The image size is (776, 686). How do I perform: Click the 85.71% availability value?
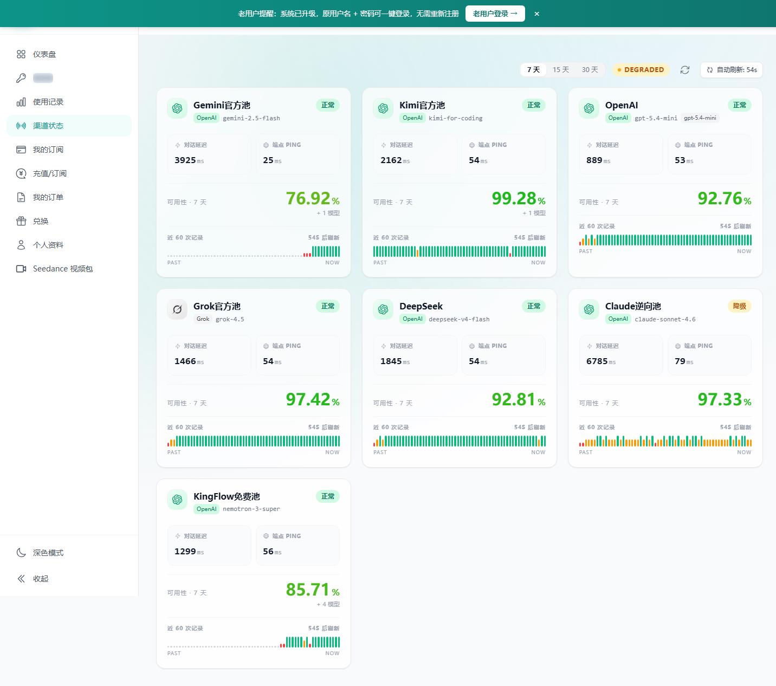(313, 590)
